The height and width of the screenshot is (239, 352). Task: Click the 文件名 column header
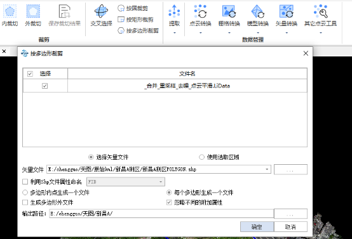(x=187, y=74)
